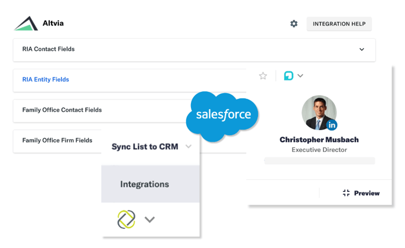The height and width of the screenshot is (248, 405).
Task: Open Family Office Firm Fields row
Action: coord(57,140)
